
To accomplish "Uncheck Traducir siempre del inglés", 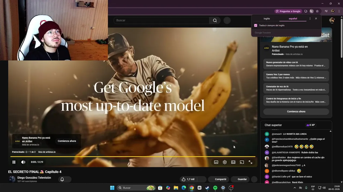I will (256, 26).
